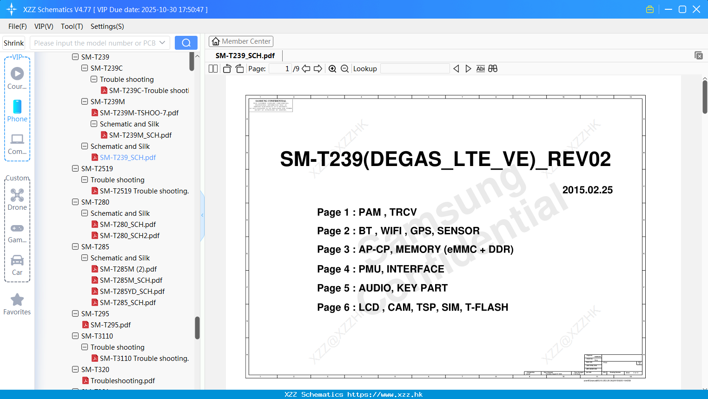Go to previous page arrow

pyautogui.click(x=306, y=69)
